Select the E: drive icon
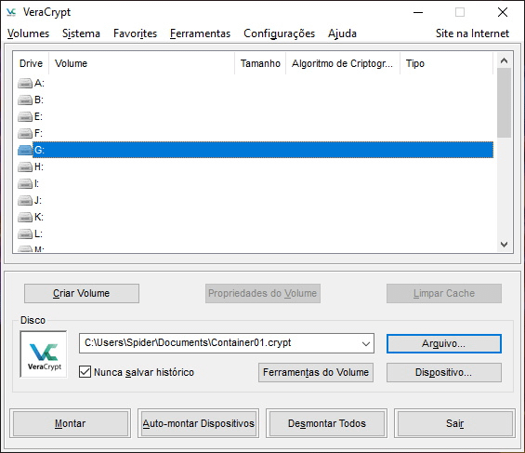Screen dimensions: 525x453 (x=25, y=116)
